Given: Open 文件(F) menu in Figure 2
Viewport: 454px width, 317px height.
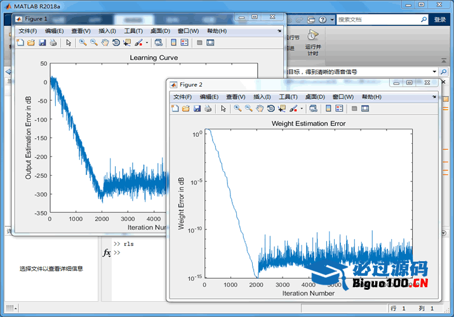Looking at the screenshot, I should coord(182,97).
